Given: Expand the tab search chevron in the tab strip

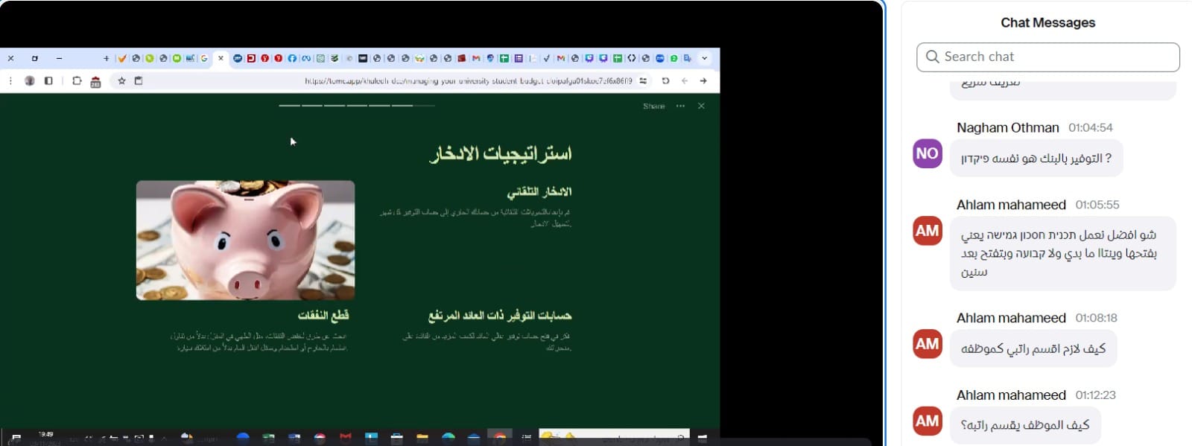Looking at the screenshot, I should 704,58.
